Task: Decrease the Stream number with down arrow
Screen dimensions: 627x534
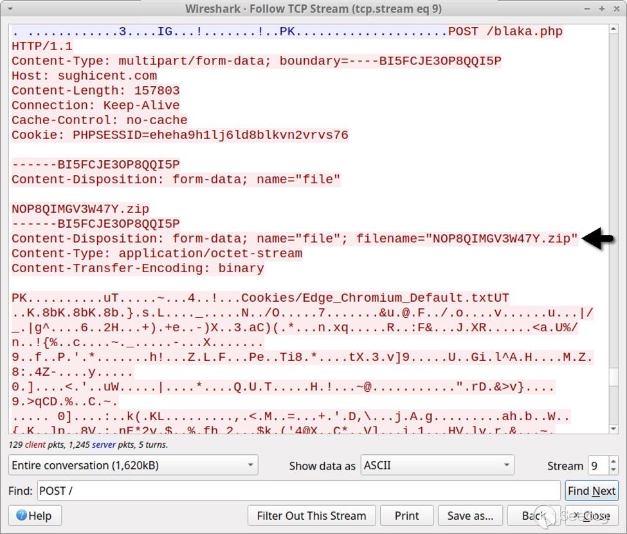Action: (x=613, y=470)
